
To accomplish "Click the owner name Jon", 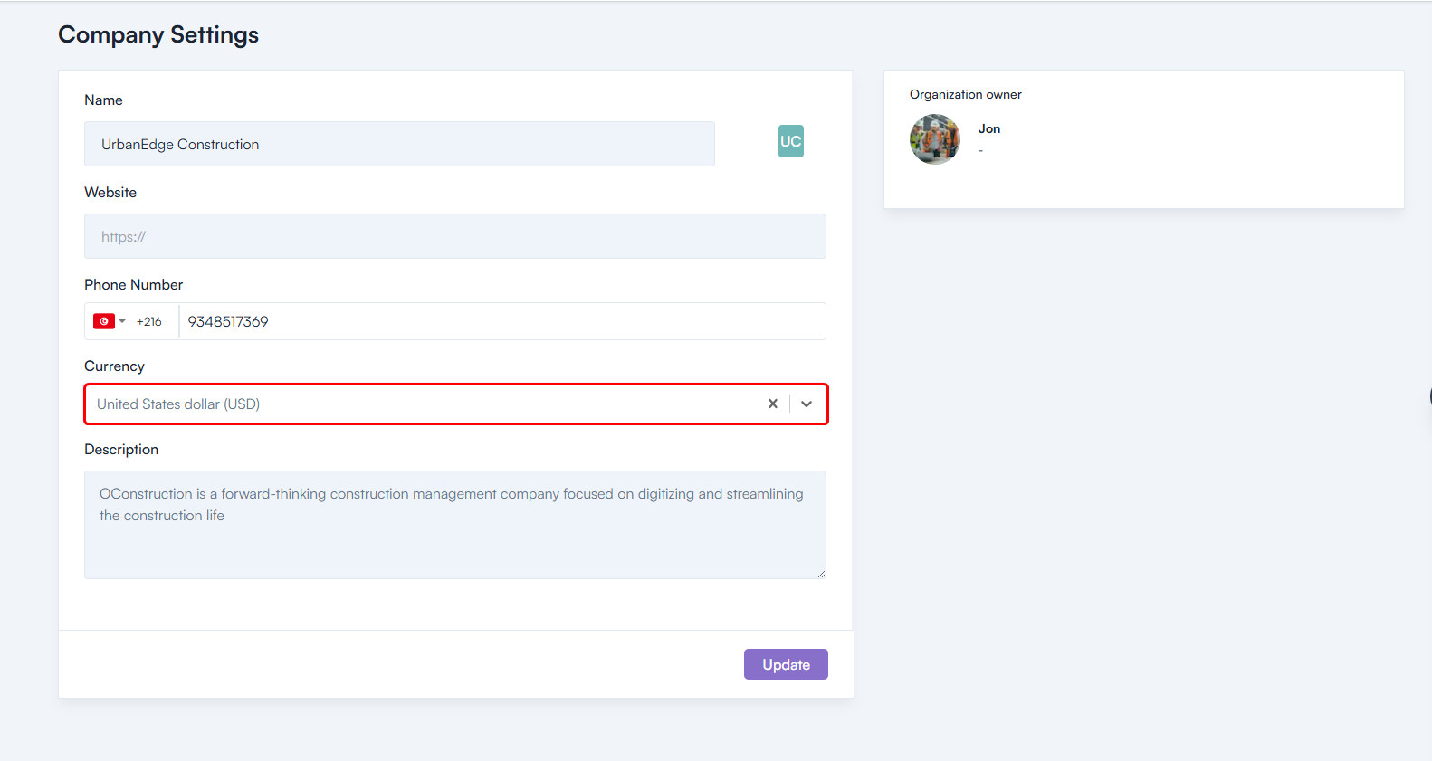I will tap(988, 128).
